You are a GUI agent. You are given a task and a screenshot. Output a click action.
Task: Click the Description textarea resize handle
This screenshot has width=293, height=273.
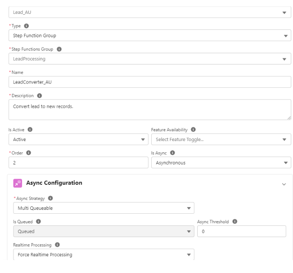[289, 118]
